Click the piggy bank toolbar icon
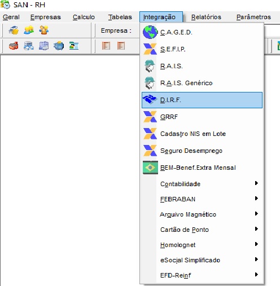Image resolution: width=280 pixels, height=286 pixels. click(x=59, y=46)
